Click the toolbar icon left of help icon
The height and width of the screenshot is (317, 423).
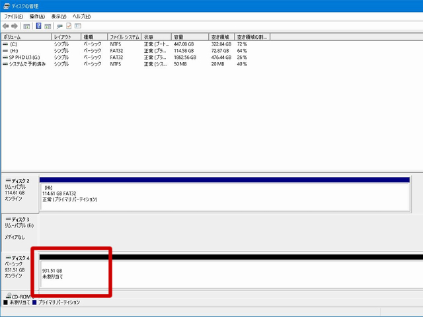(26, 26)
